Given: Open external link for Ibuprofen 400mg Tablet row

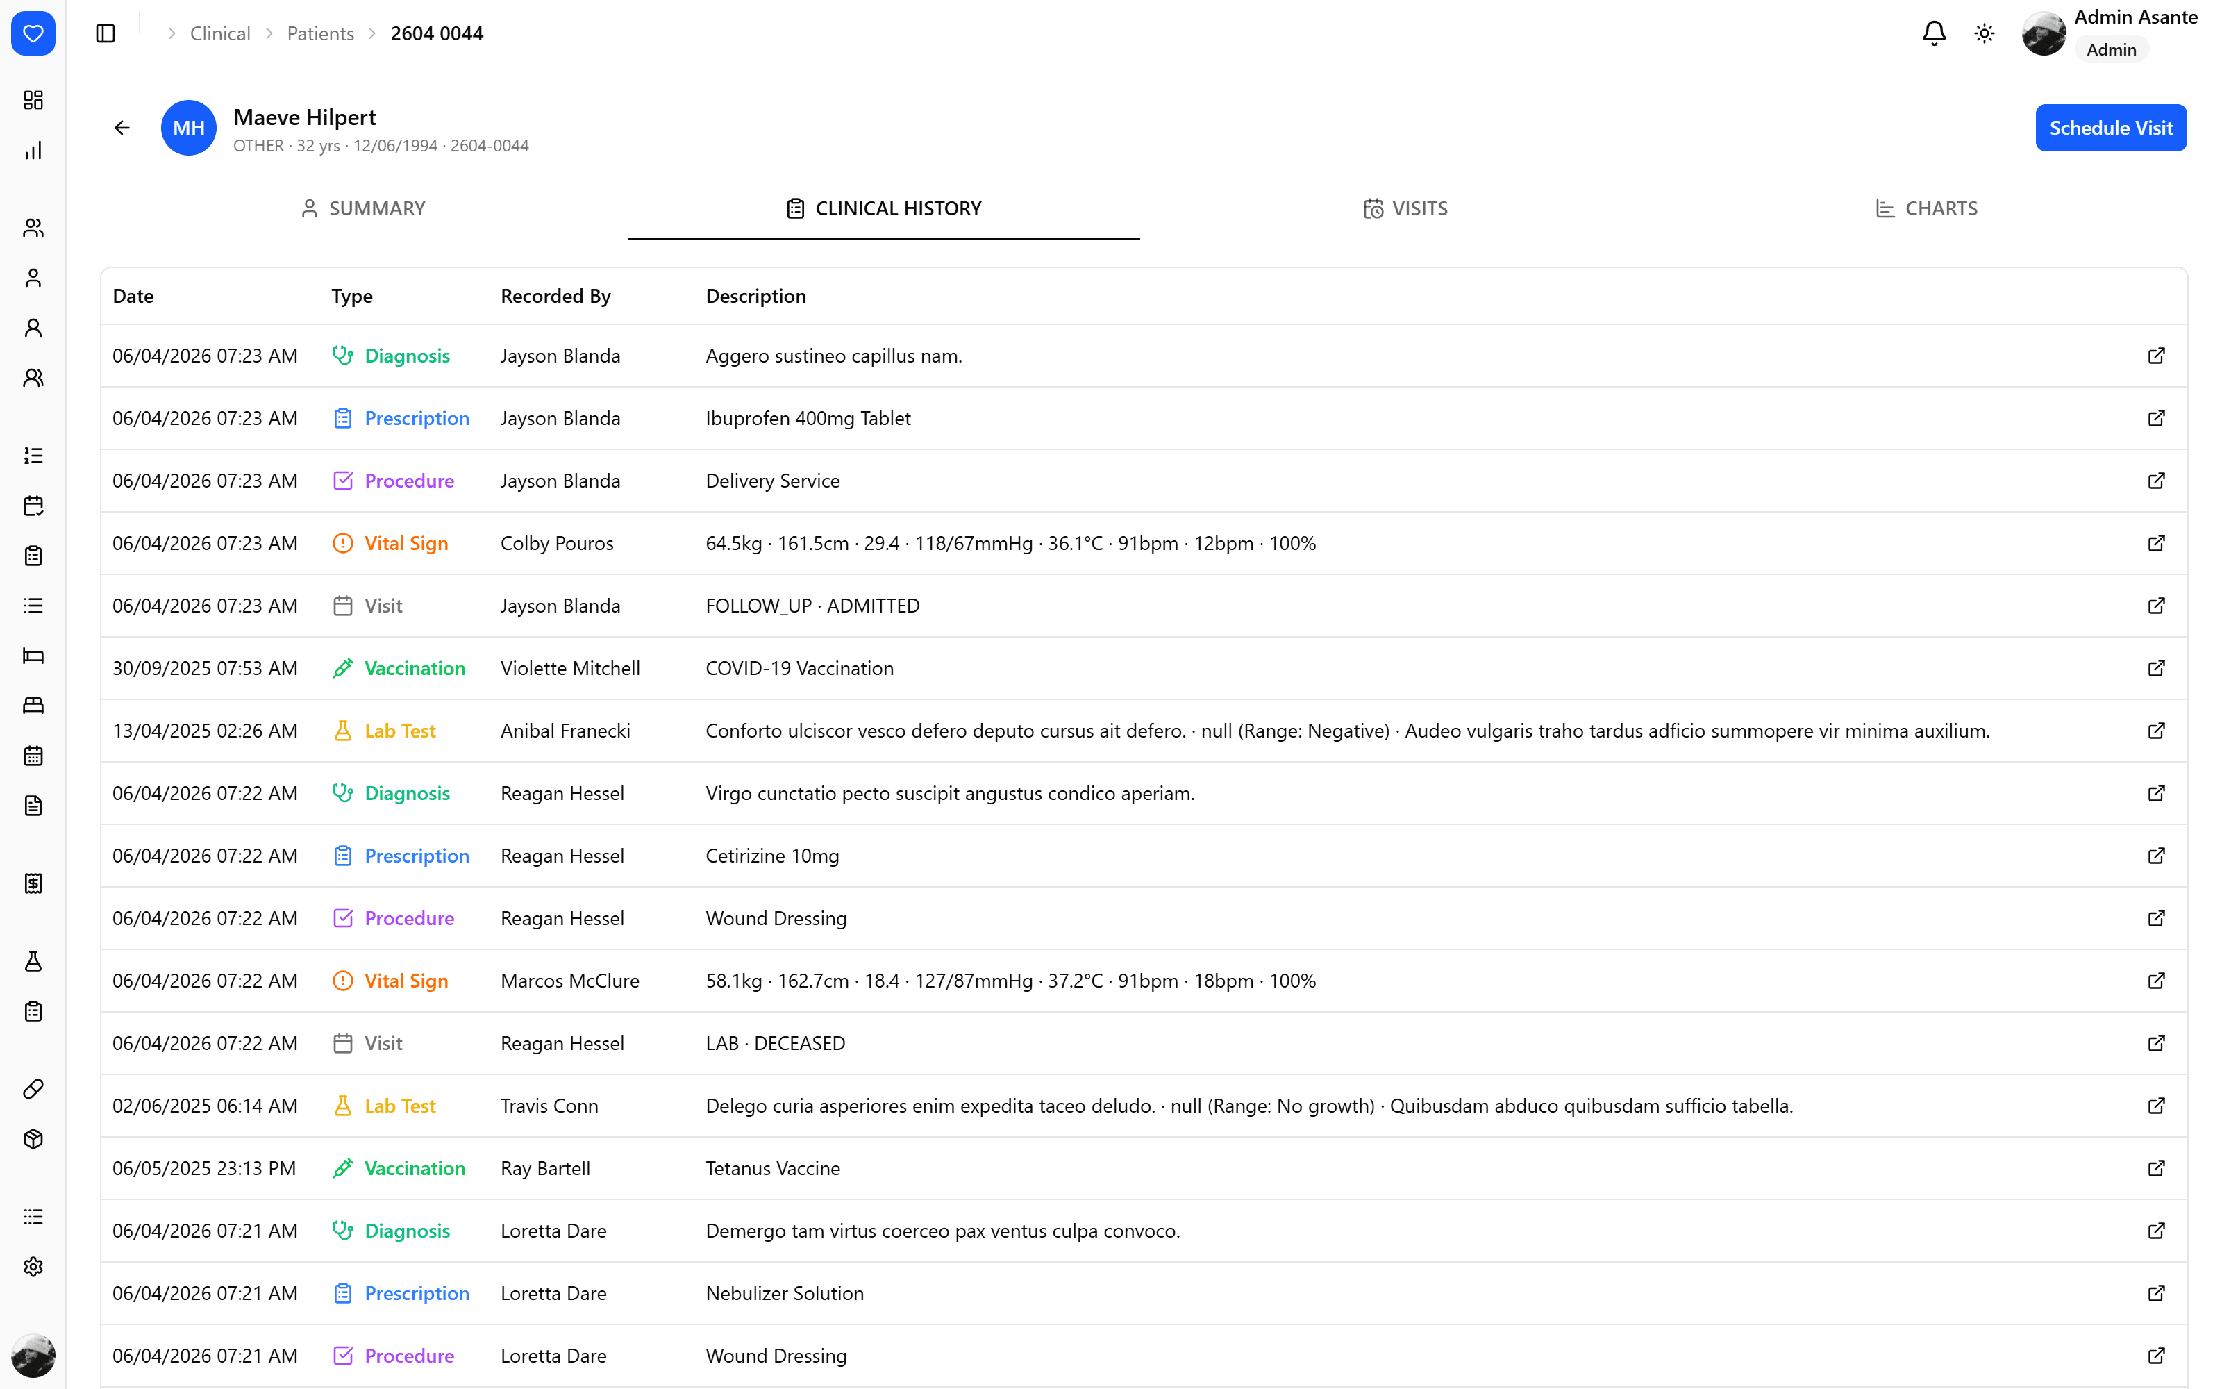Looking at the screenshot, I should [2156, 418].
